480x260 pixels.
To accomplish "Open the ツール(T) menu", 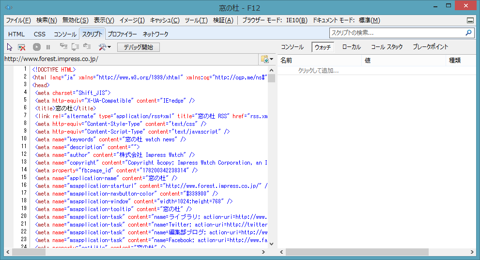I will click(x=196, y=20).
